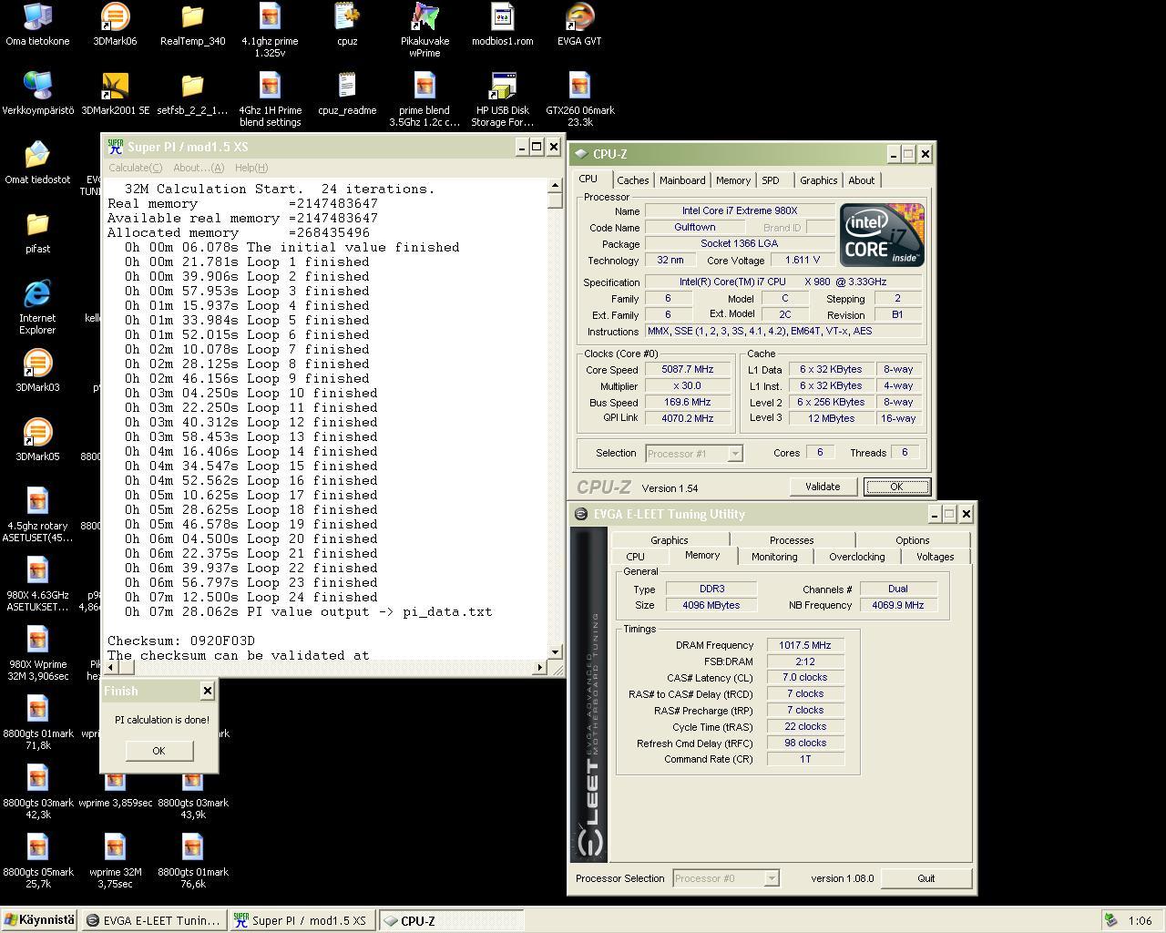Open Processes tab in E-LEET

791,540
